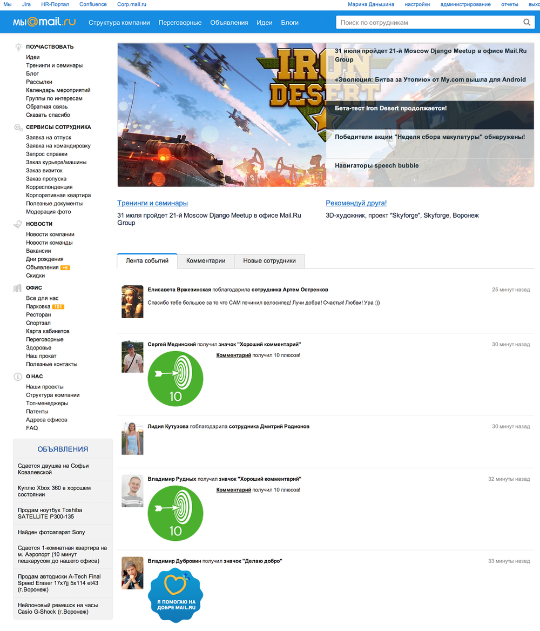Open Переговорные in the blue navigation bar

tap(180, 23)
